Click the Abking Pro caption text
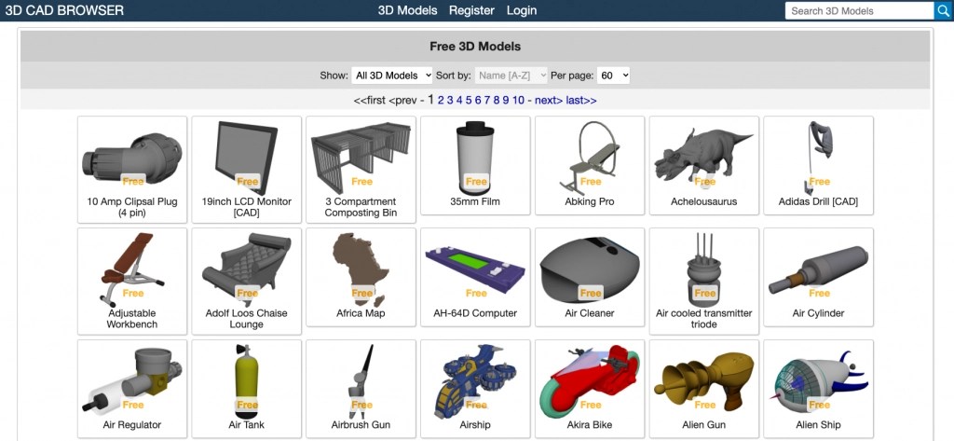The height and width of the screenshot is (441, 954). click(590, 201)
